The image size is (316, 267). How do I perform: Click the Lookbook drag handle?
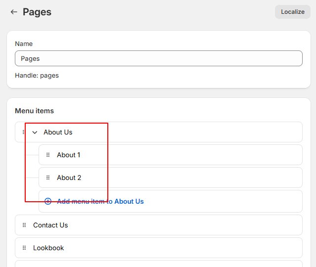24,248
